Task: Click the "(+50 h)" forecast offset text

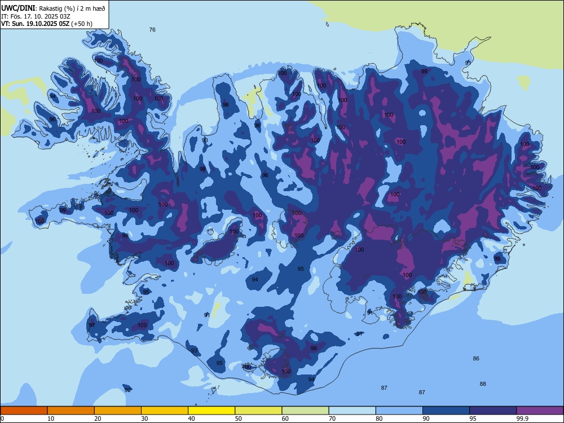Action: point(82,24)
